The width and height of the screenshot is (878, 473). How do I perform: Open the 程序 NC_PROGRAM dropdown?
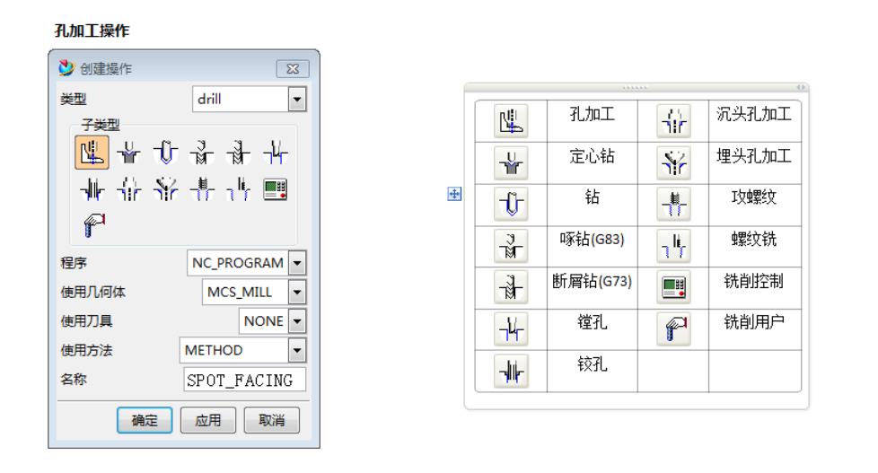pos(297,263)
